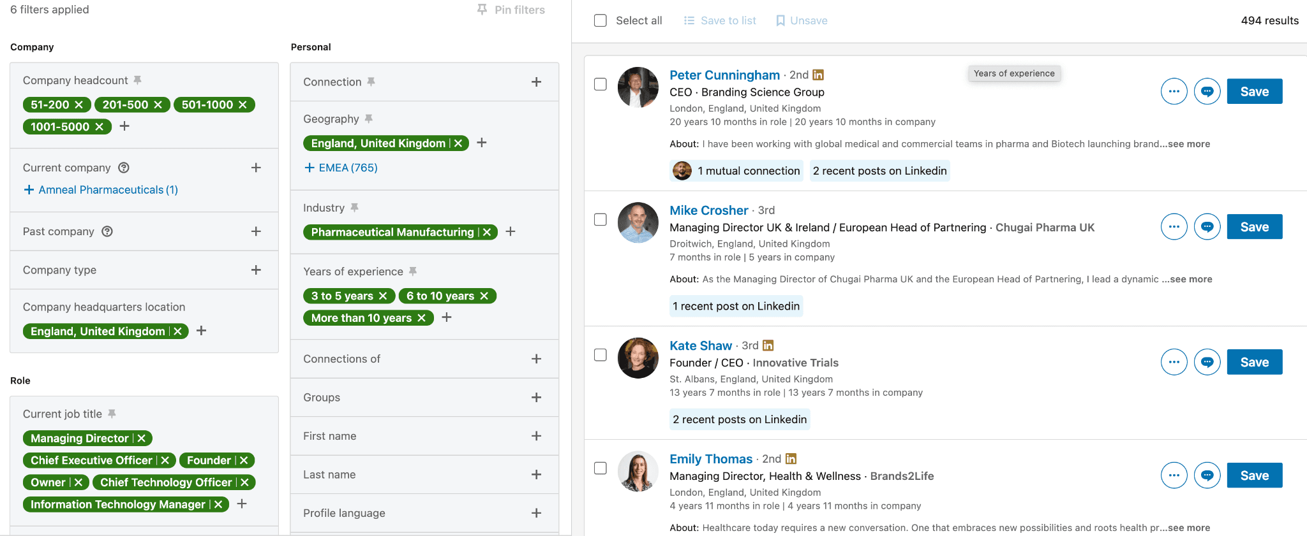Remove England headquarters location filter
This screenshot has width=1307, height=536.
[x=177, y=331]
